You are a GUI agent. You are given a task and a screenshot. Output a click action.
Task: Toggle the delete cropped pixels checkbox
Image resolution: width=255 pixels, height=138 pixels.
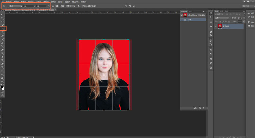[83, 6]
